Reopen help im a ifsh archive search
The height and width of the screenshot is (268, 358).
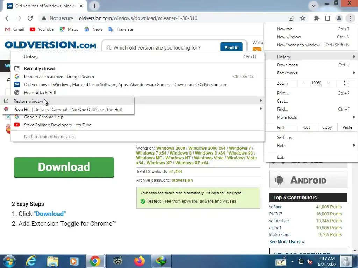(138, 76)
